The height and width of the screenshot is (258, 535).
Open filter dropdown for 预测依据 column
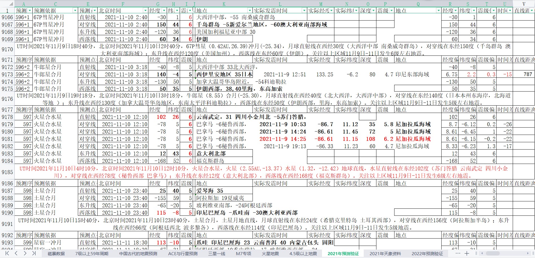click(x=75, y=10)
